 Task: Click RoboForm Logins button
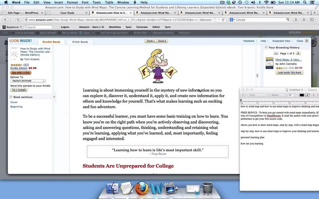click(65, 27)
